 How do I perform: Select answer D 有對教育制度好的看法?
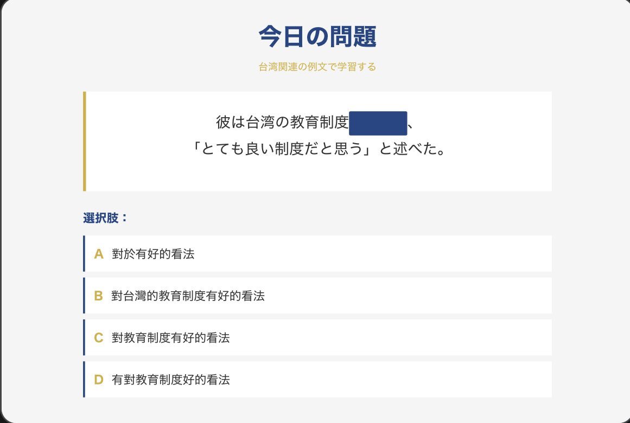pos(171,380)
